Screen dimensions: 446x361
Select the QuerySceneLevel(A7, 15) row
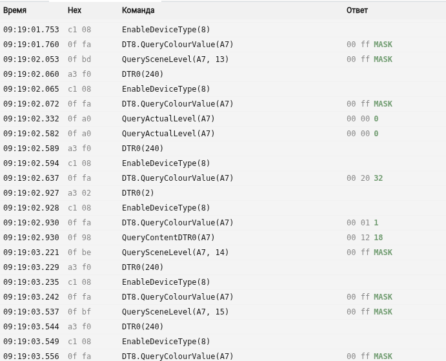coord(223,312)
